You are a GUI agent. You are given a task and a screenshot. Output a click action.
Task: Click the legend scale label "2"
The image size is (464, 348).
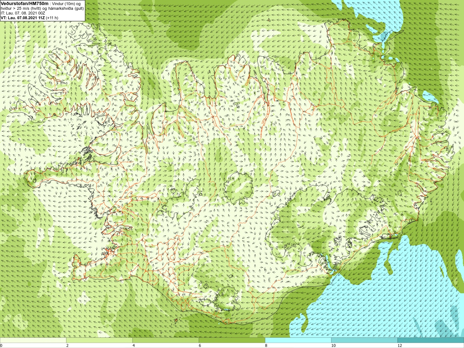(x=67, y=346)
